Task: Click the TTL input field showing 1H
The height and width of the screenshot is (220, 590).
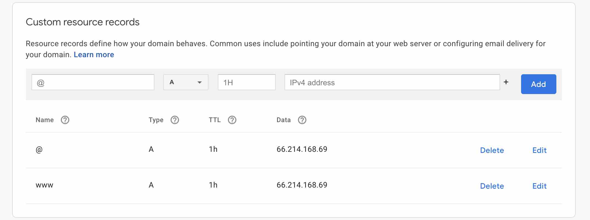Action: tap(246, 82)
